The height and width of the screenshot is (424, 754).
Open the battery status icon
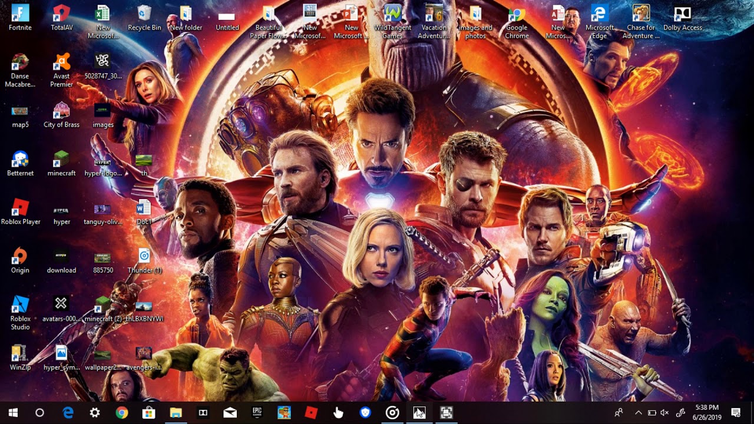click(x=652, y=413)
